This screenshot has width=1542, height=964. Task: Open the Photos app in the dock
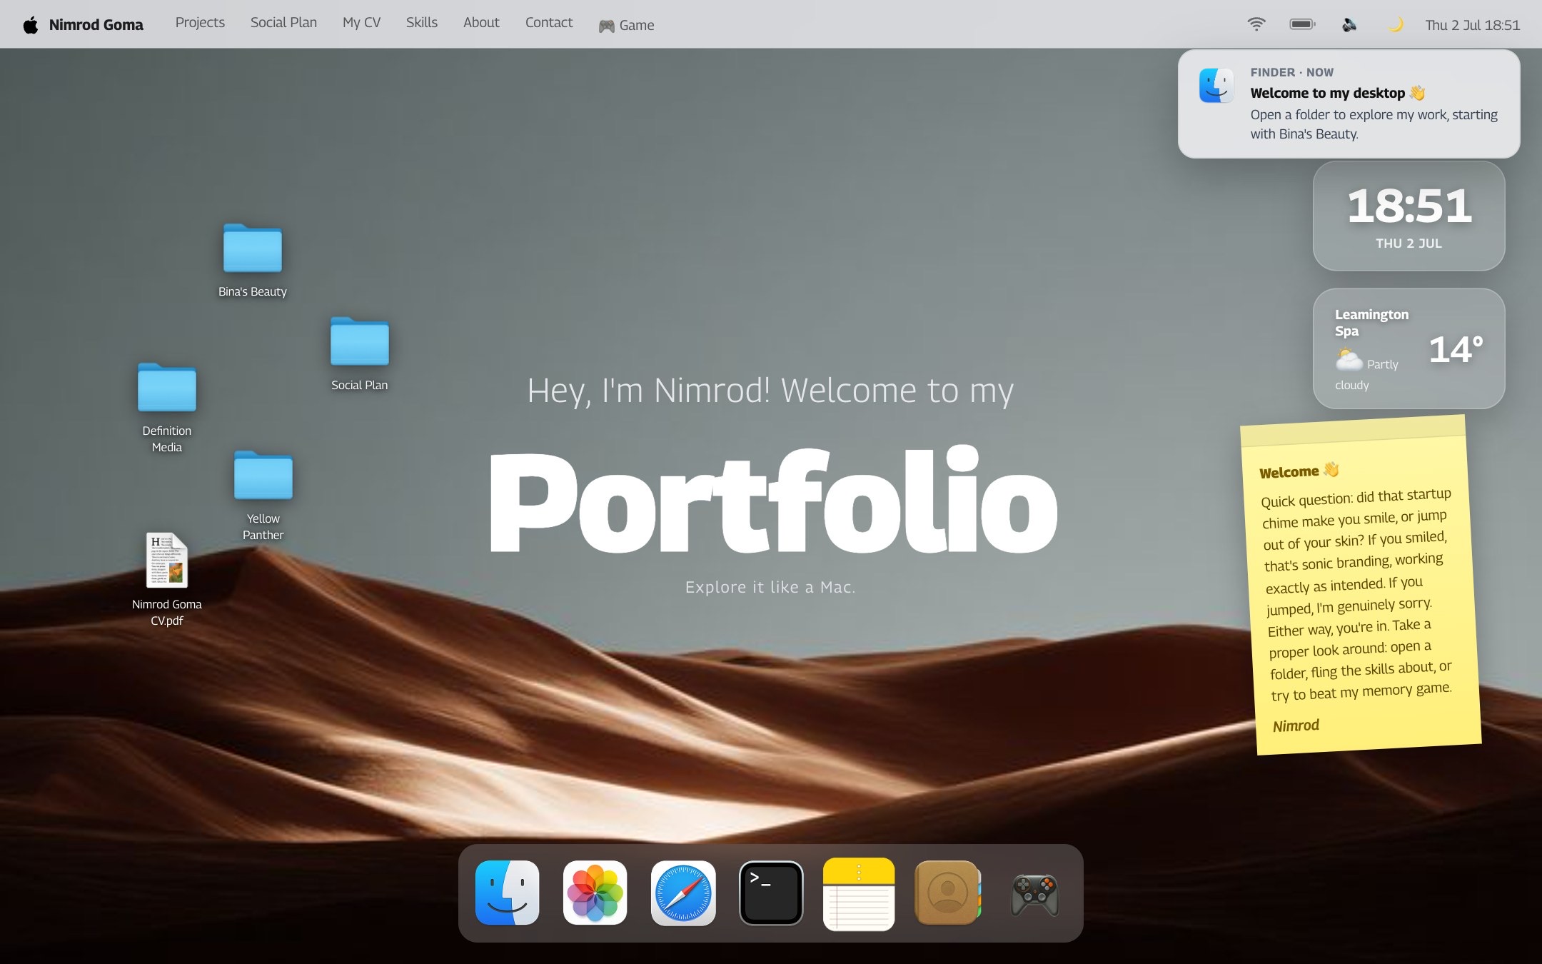point(595,893)
